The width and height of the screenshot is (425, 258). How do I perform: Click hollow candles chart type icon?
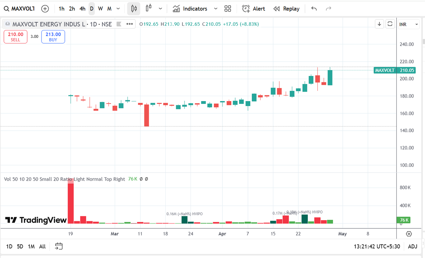click(x=148, y=8)
